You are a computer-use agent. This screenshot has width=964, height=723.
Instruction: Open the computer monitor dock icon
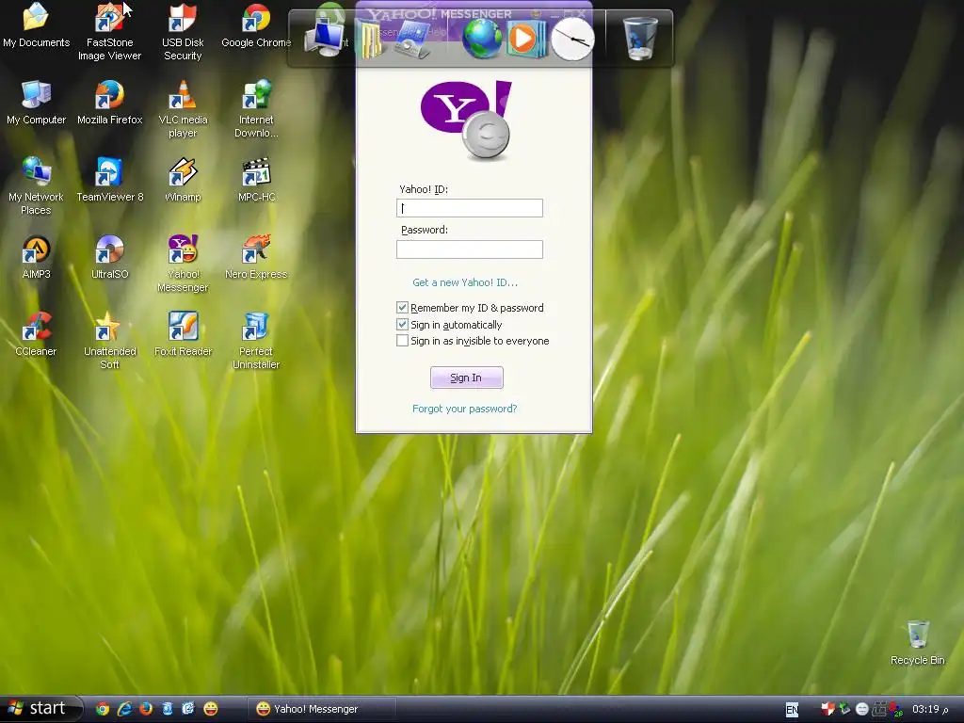(325, 38)
